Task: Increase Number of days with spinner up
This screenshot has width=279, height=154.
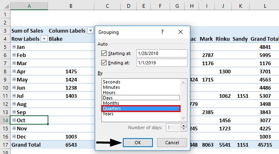Action: tap(183, 126)
